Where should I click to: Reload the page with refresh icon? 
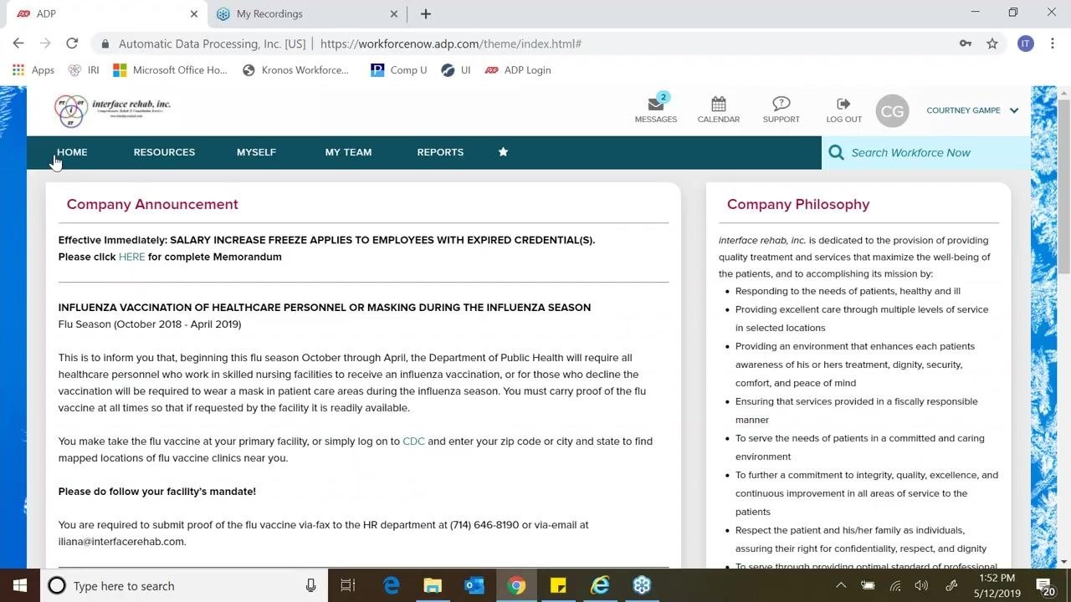coord(72,43)
